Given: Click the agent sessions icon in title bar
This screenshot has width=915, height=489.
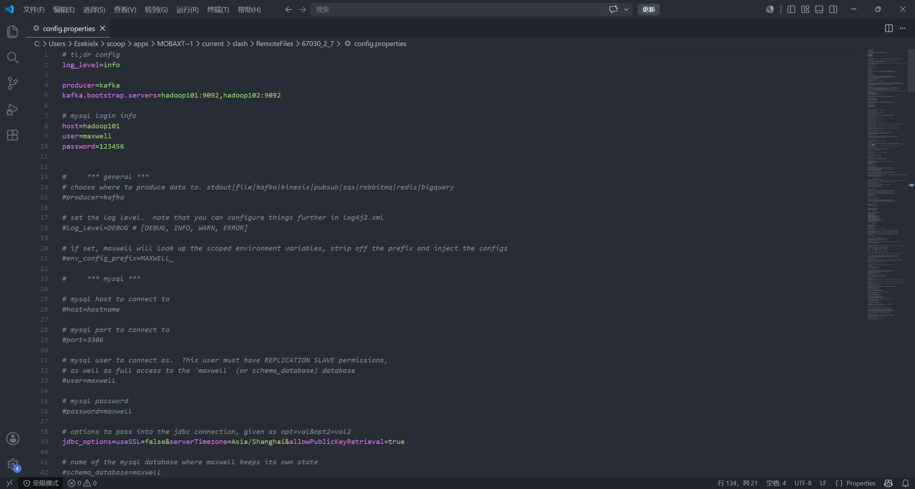Looking at the screenshot, I should (770, 10).
